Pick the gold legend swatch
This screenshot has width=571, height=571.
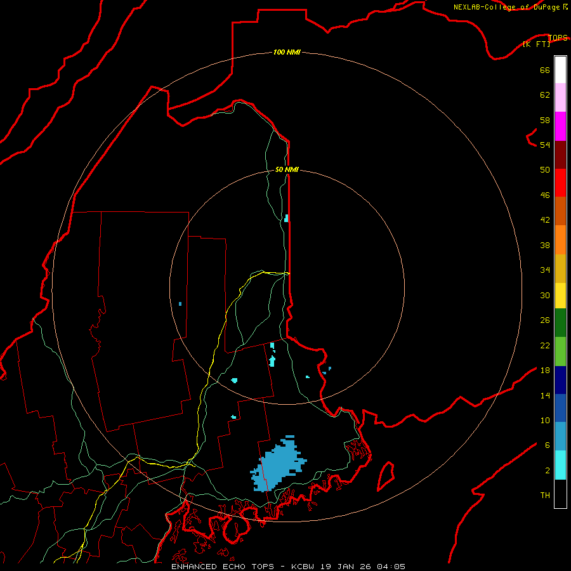coord(560,268)
